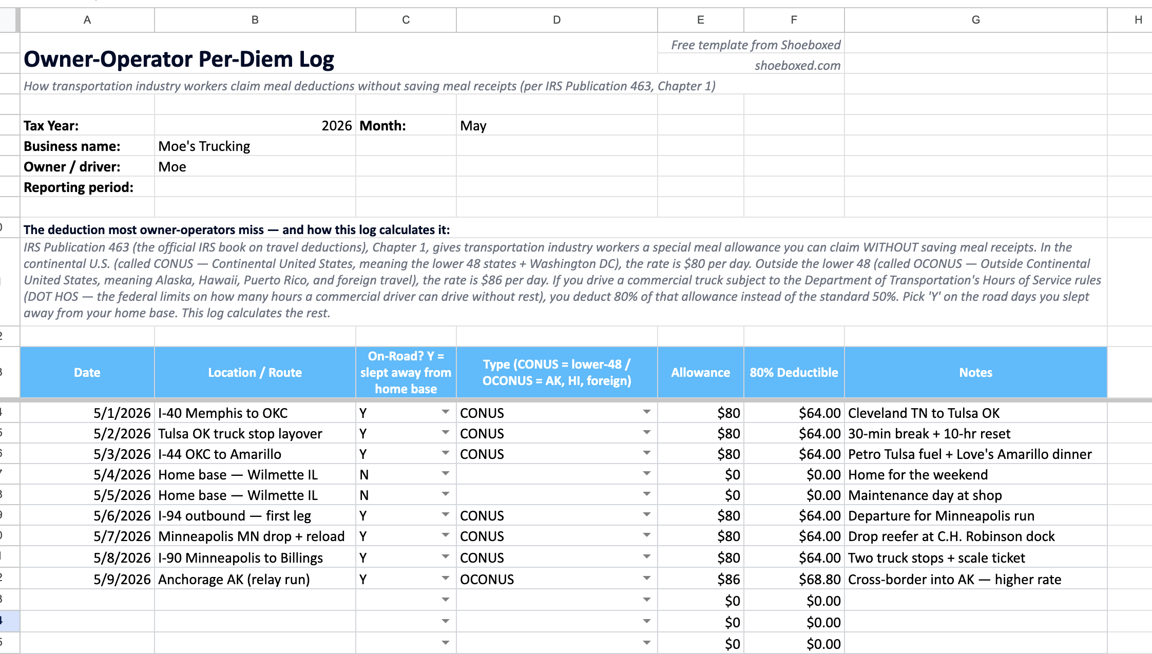Open On-Road dropdown for 5/1/2026 row

click(x=445, y=412)
